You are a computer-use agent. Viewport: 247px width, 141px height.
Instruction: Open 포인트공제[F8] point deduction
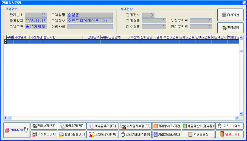102,134
